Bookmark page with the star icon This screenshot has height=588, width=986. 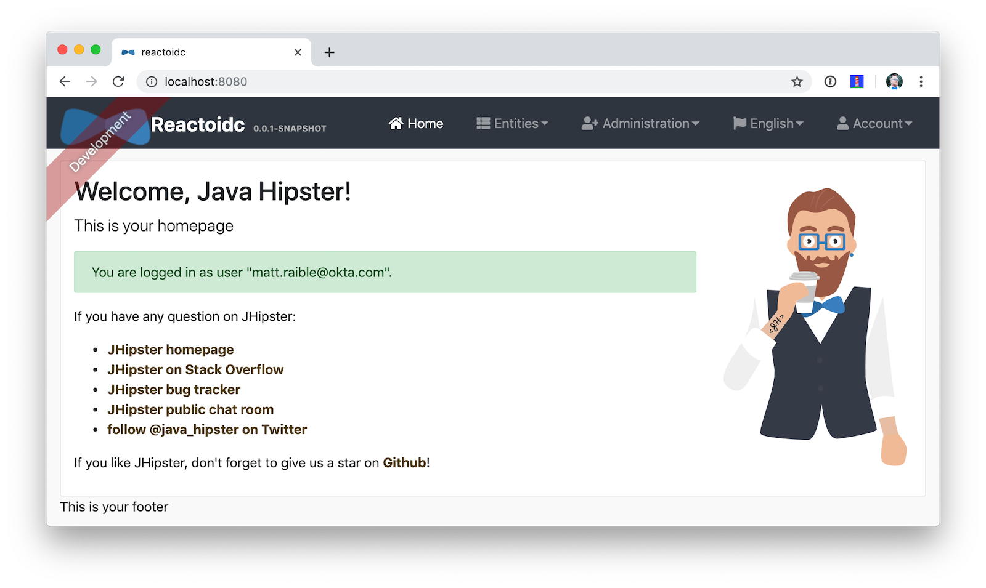[797, 82]
